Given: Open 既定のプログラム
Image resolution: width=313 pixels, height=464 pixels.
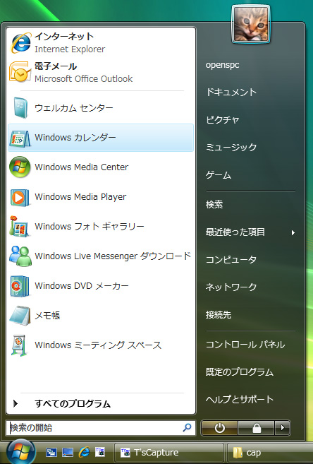Looking at the screenshot, I should pyautogui.click(x=240, y=372).
